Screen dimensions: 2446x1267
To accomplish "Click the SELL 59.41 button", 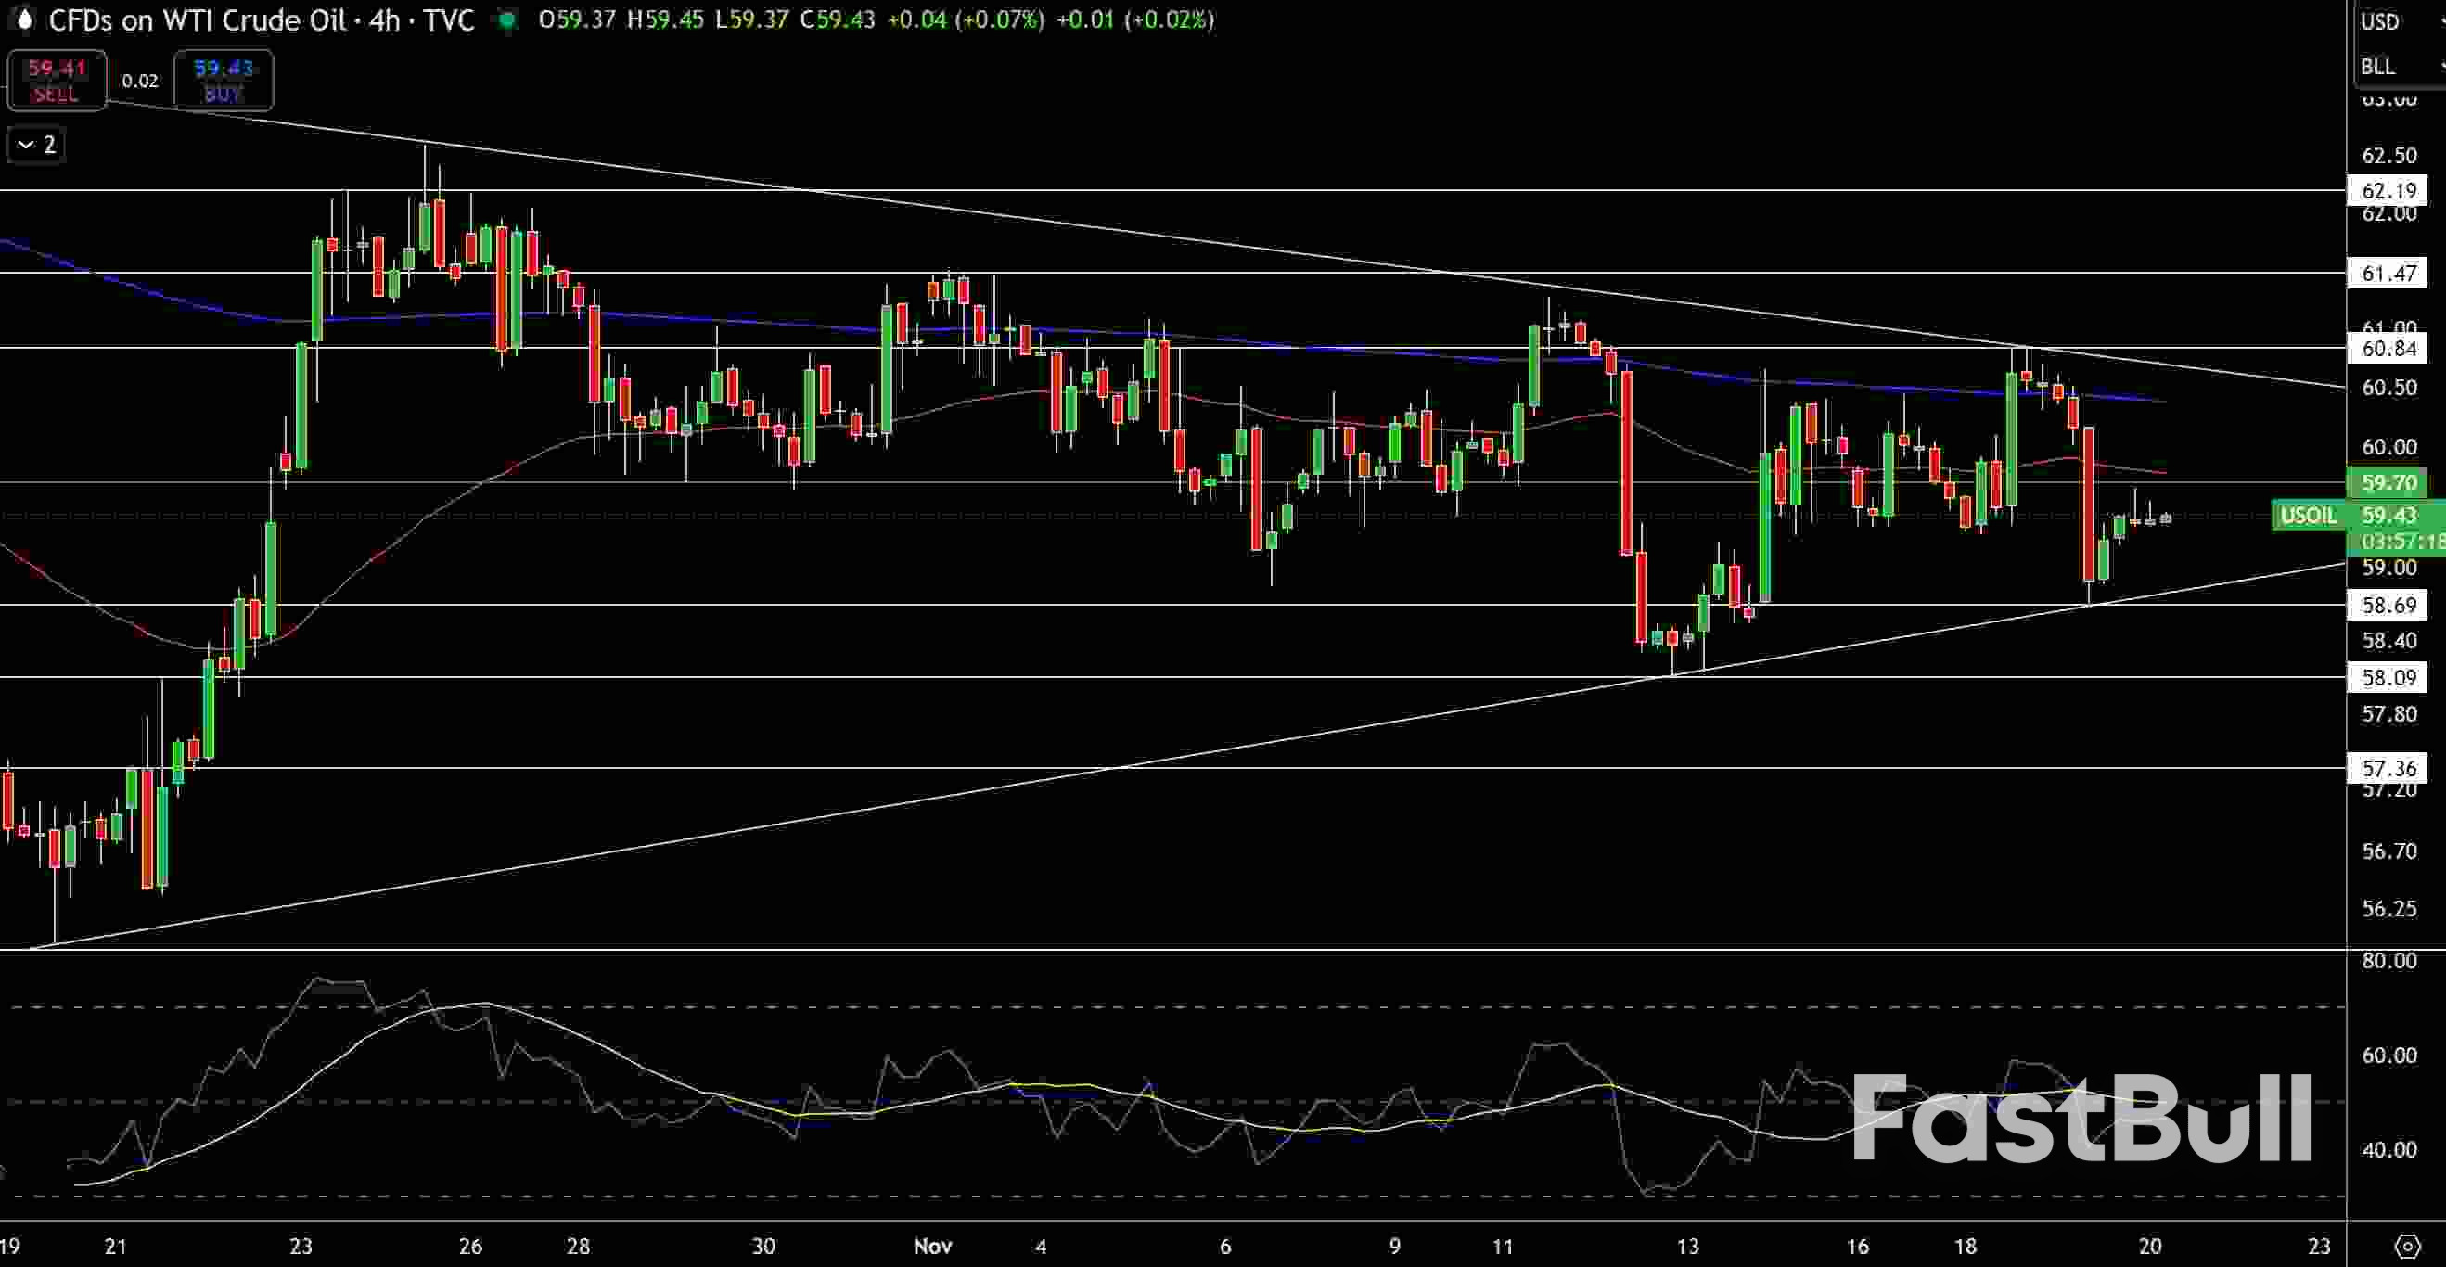I will [56, 80].
